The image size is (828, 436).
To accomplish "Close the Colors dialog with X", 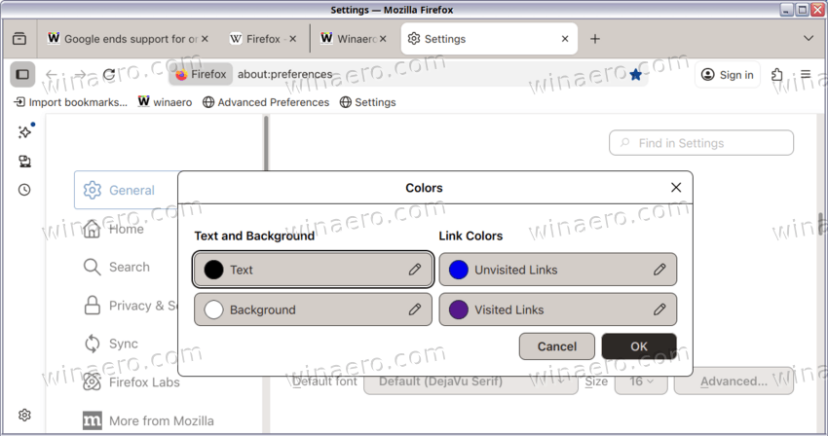I will point(676,188).
